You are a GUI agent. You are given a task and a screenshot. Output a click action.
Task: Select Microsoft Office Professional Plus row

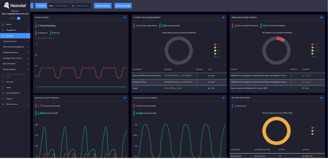[x=179, y=76]
